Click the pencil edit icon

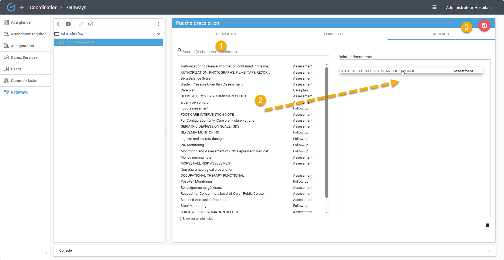coord(81,24)
